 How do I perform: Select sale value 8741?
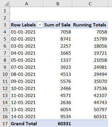(x=58, y=39)
